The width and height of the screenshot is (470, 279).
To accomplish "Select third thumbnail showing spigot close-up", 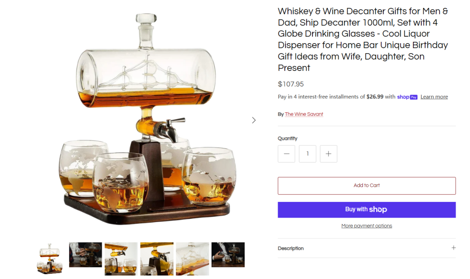I will (121, 259).
